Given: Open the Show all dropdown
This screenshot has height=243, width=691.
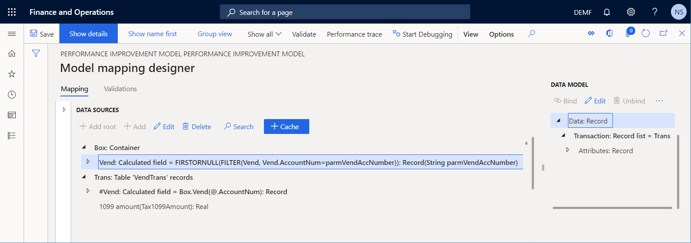Looking at the screenshot, I should 264,34.
